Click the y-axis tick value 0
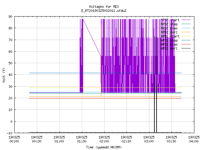The width and height of the screenshot is (200, 150). [x=11, y=122]
